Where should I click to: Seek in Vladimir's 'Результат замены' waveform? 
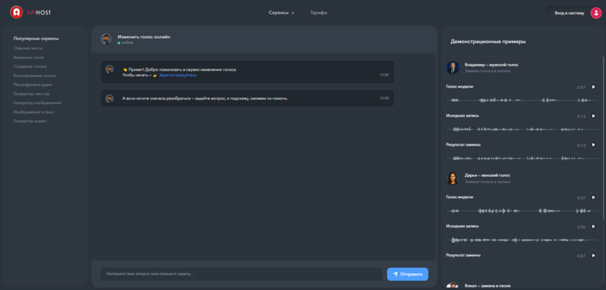pos(522,158)
